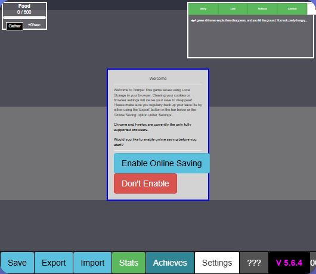Screen dimensions: 316x274
Task: Save the game from bottom bar
Action: 17,263
